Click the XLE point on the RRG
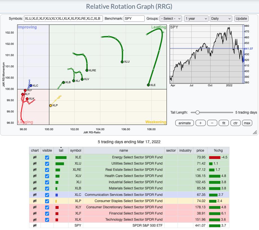 click(x=148, y=85)
